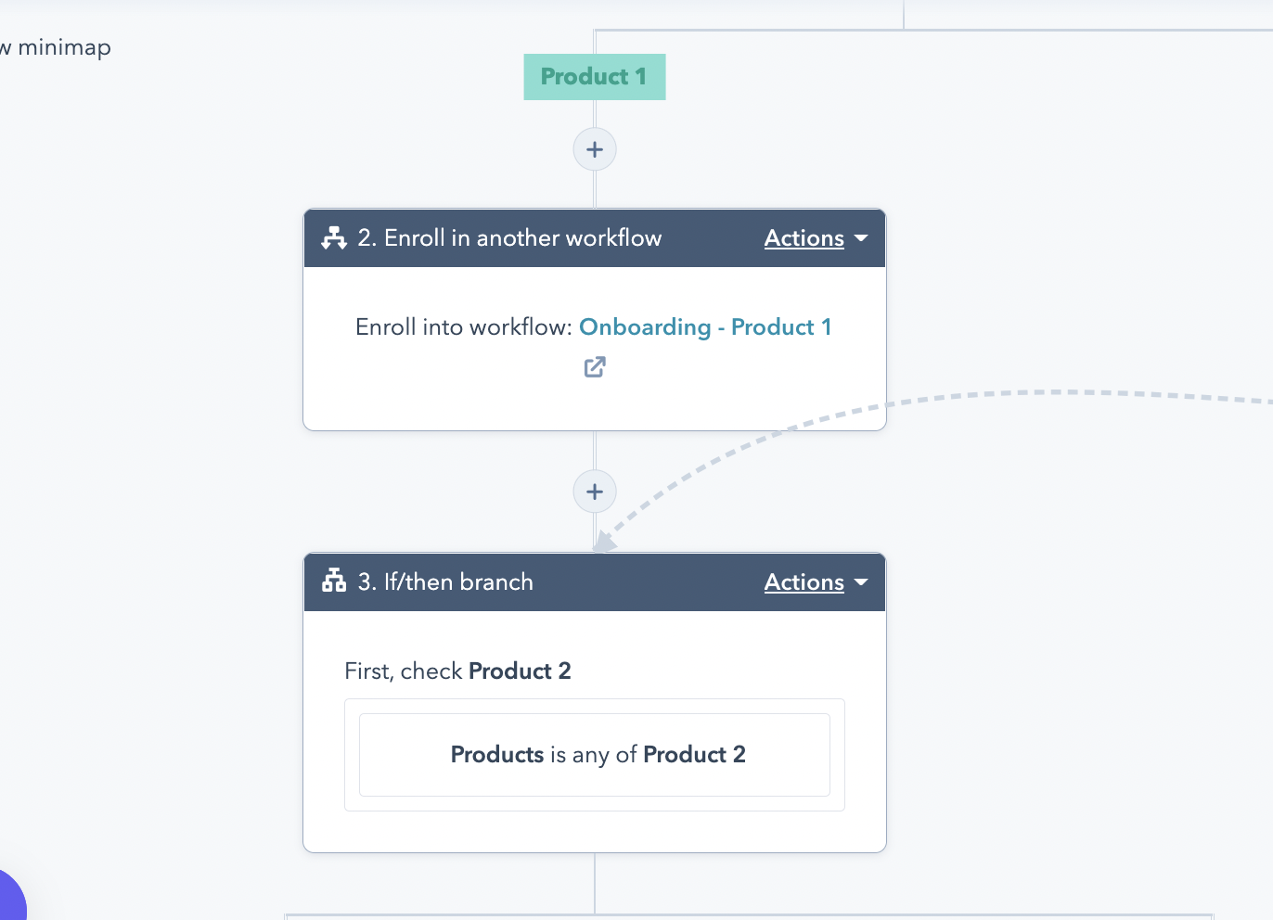Click the connecting line below the If/then branch

(594, 881)
